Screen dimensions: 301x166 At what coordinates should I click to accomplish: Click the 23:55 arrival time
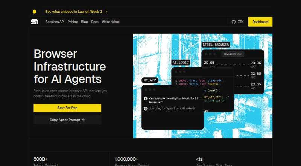click(256, 74)
